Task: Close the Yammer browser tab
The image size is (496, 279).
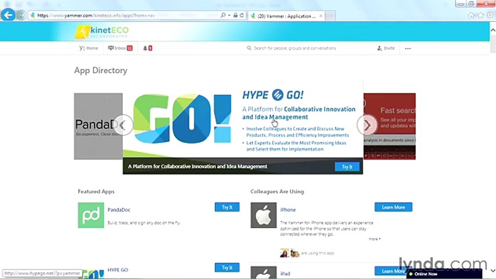Action: tap(320, 16)
